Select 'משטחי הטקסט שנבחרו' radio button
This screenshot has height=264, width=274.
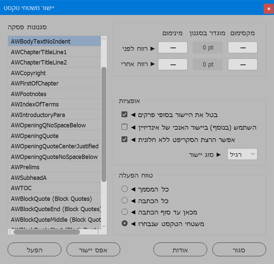tap(125, 223)
